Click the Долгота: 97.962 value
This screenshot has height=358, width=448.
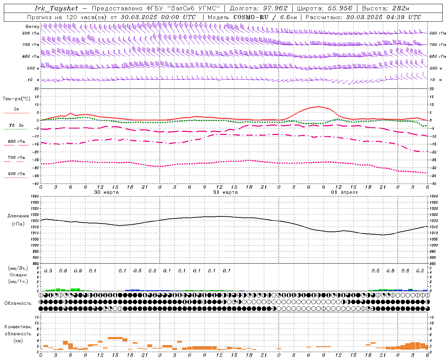(x=259, y=8)
